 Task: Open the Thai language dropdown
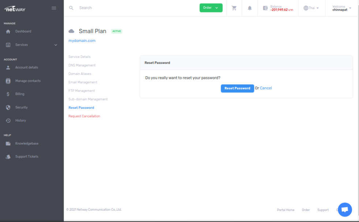pos(311,8)
